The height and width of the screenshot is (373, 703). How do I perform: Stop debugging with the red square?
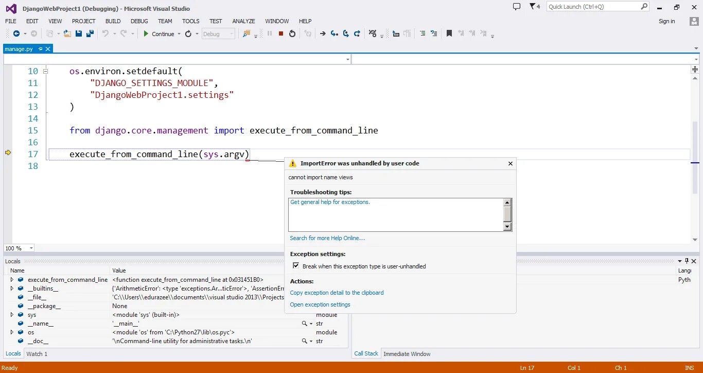pos(281,33)
